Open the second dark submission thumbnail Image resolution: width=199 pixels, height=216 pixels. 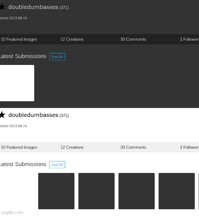96,191
